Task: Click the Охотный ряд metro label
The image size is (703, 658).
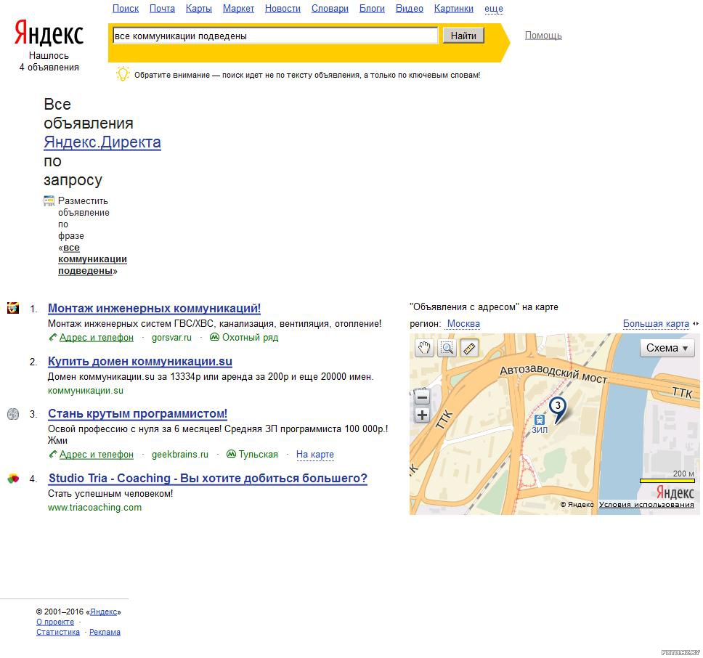Action: [x=250, y=338]
